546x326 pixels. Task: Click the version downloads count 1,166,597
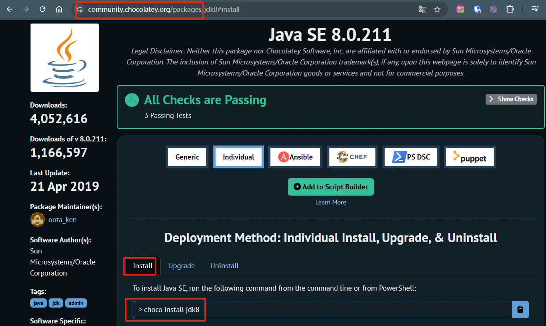59,153
